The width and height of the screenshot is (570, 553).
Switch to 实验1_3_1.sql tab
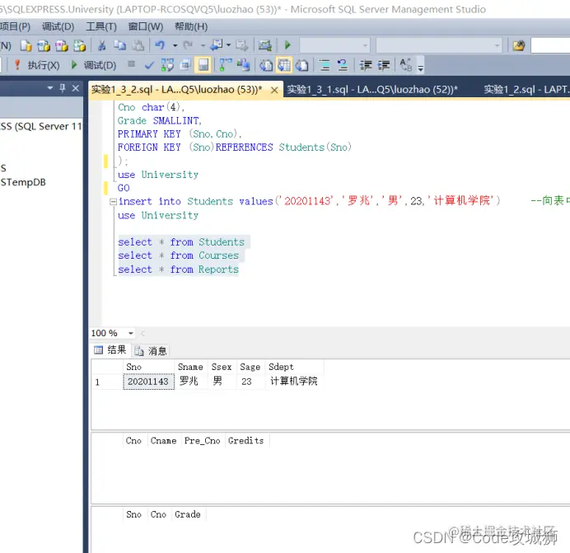coord(372,90)
